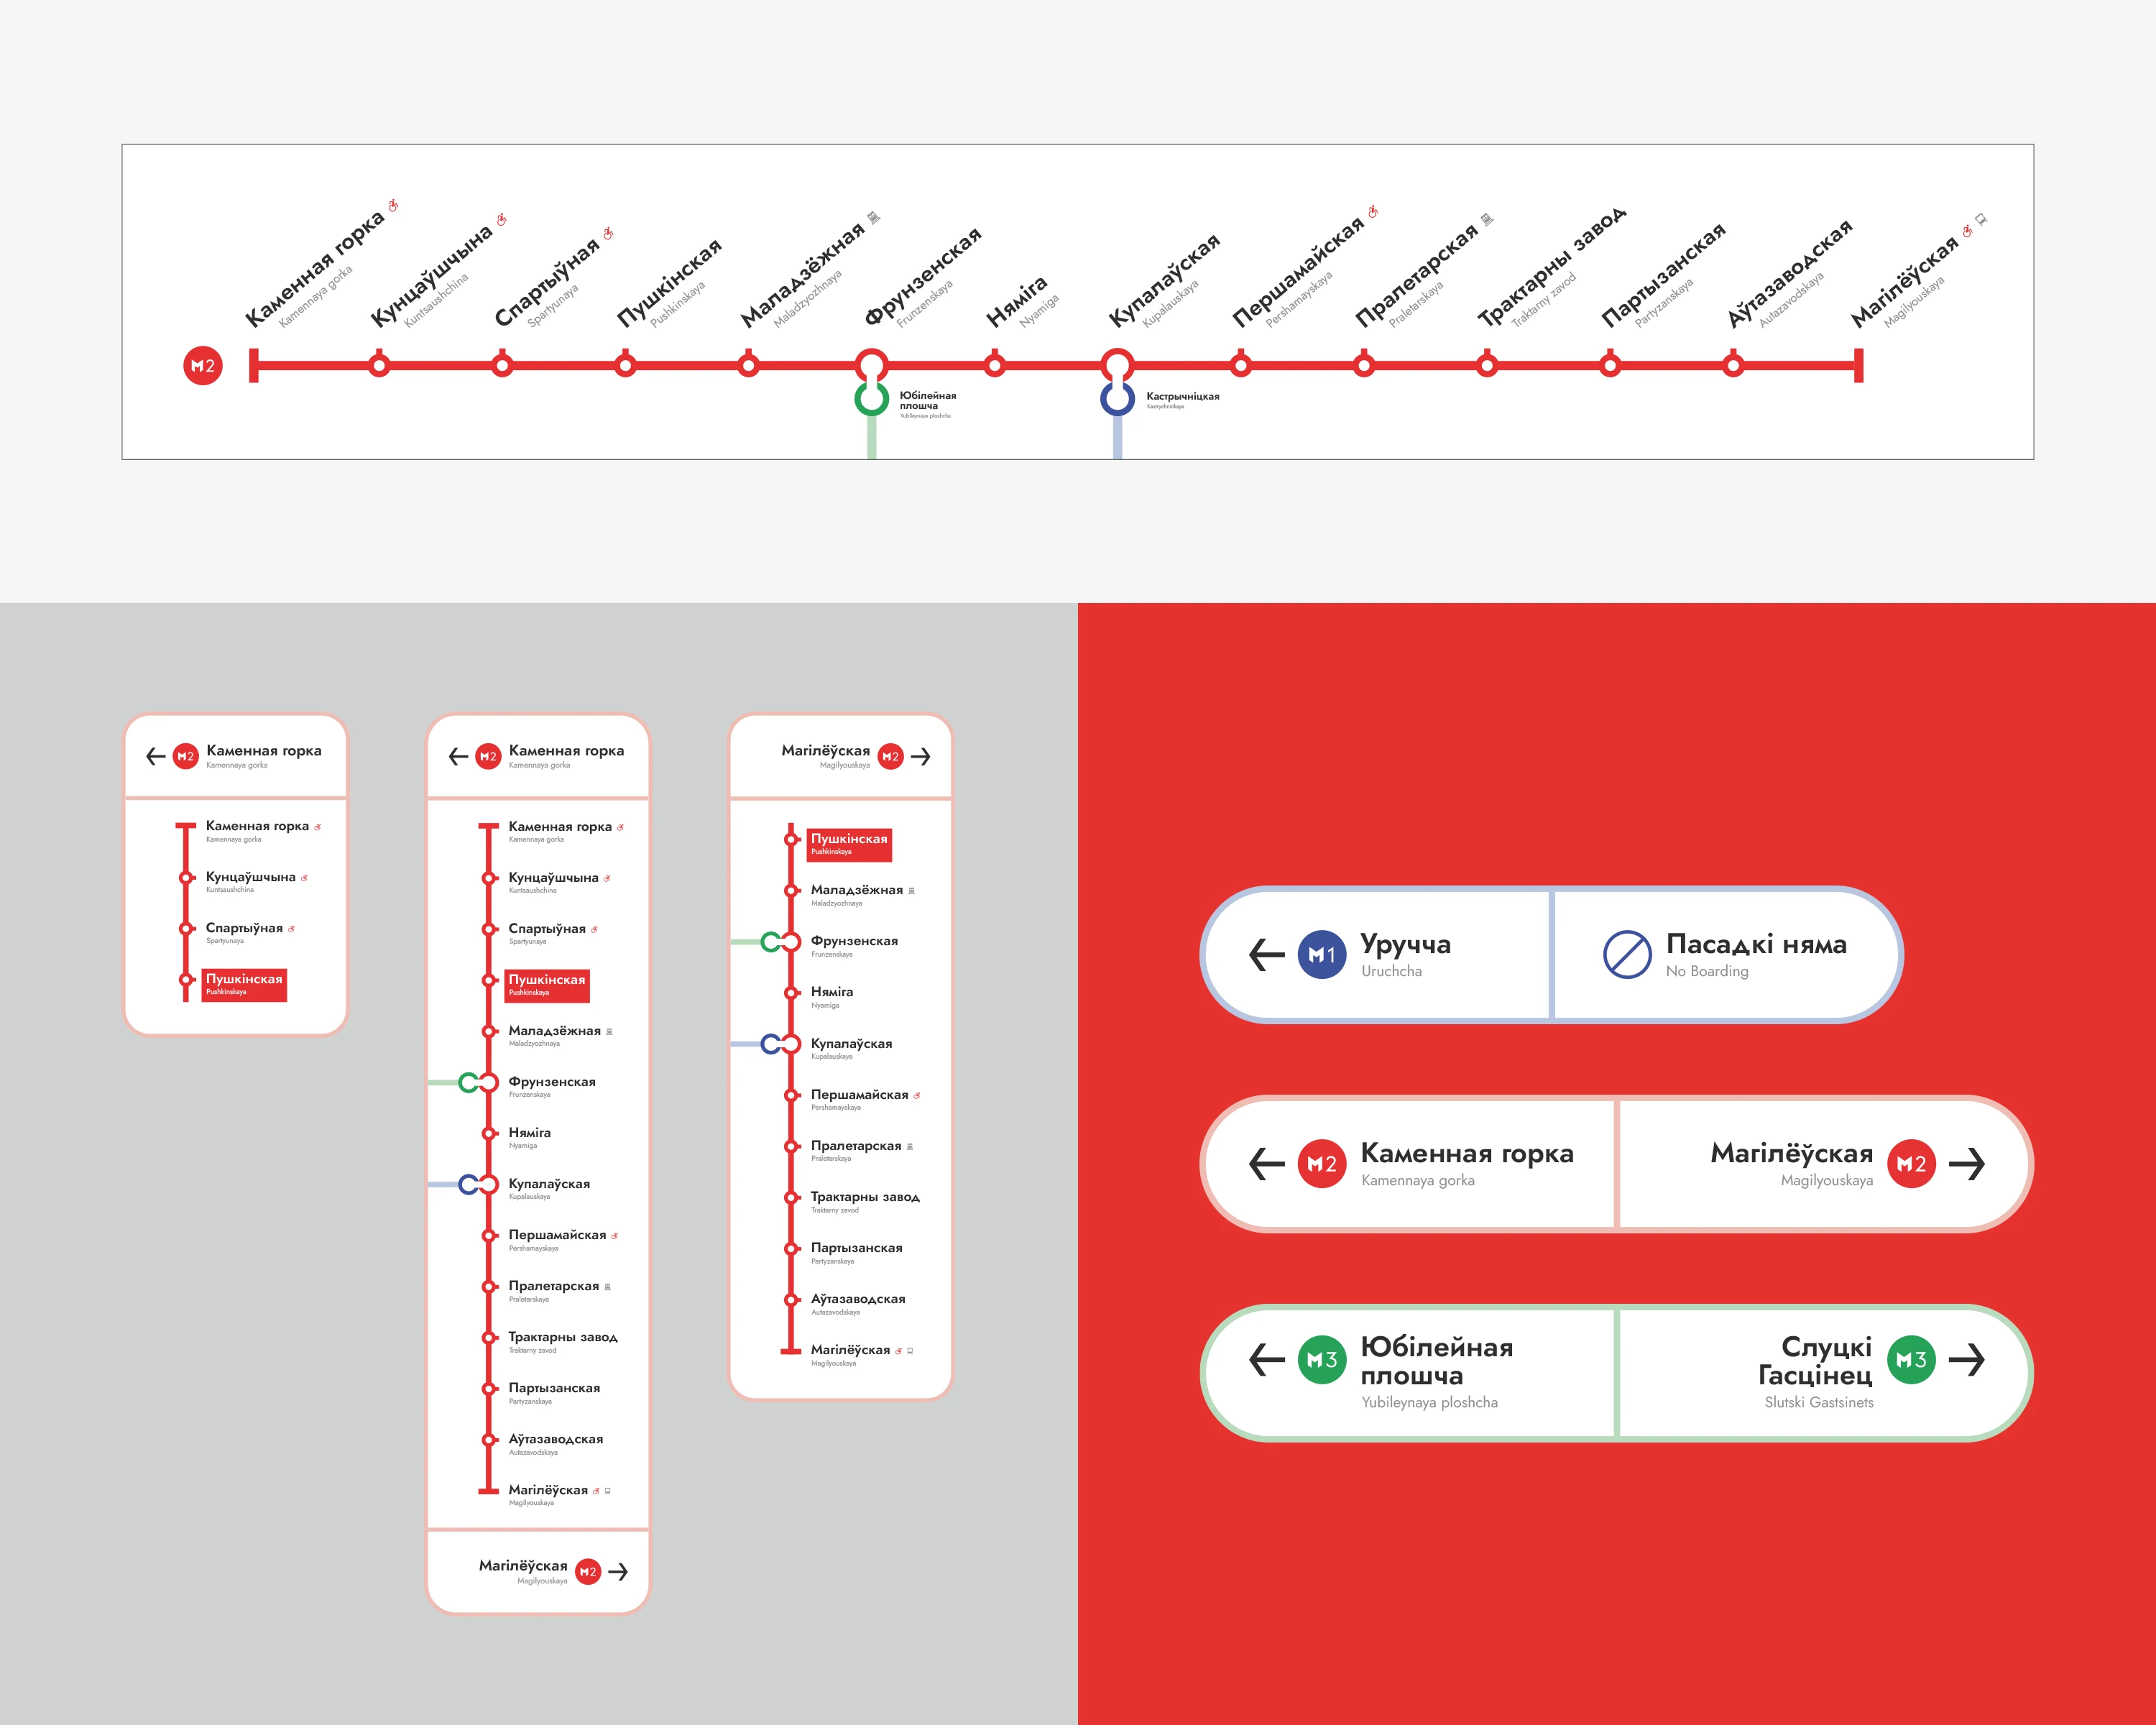This screenshot has width=2156, height=1725.
Task: Click the green M3 badge beside Слуцкі Гасцінец
Action: [x=1911, y=1359]
